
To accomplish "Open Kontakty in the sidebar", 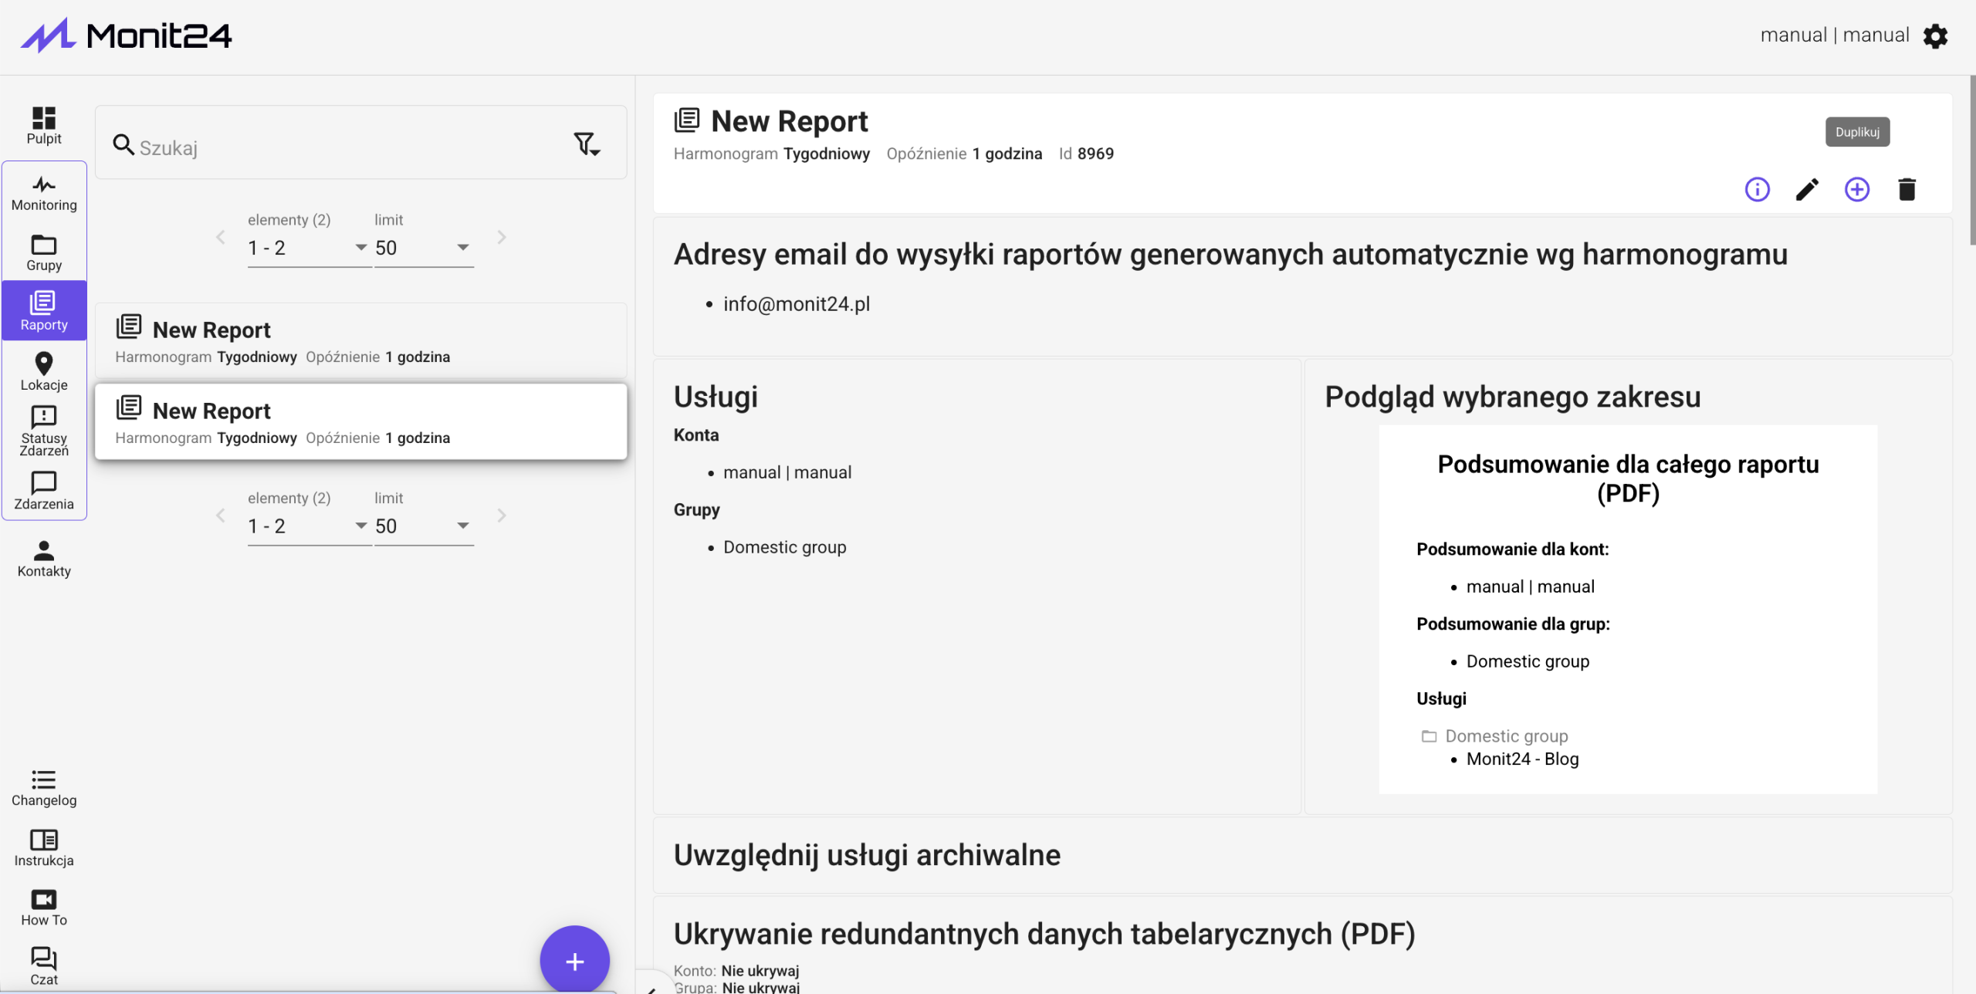I will click(x=44, y=559).
